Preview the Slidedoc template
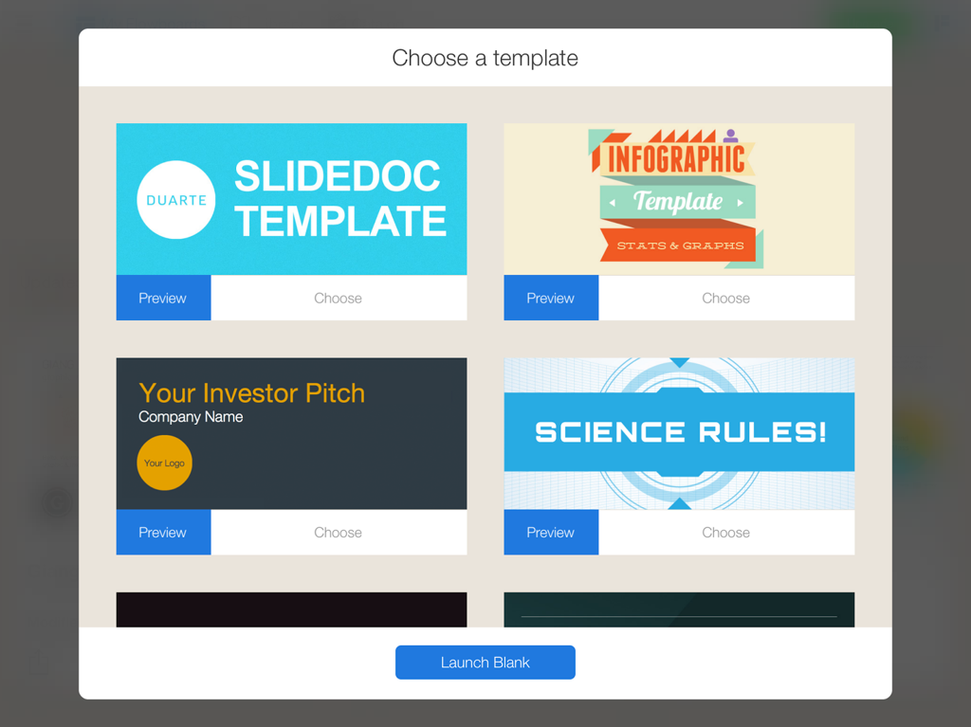The height and width of the screenshot is (727, 971). tap(163, 298)
